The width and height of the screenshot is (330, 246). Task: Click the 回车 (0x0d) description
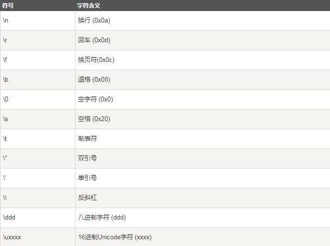pyautogui.click(x=94, y=40)
